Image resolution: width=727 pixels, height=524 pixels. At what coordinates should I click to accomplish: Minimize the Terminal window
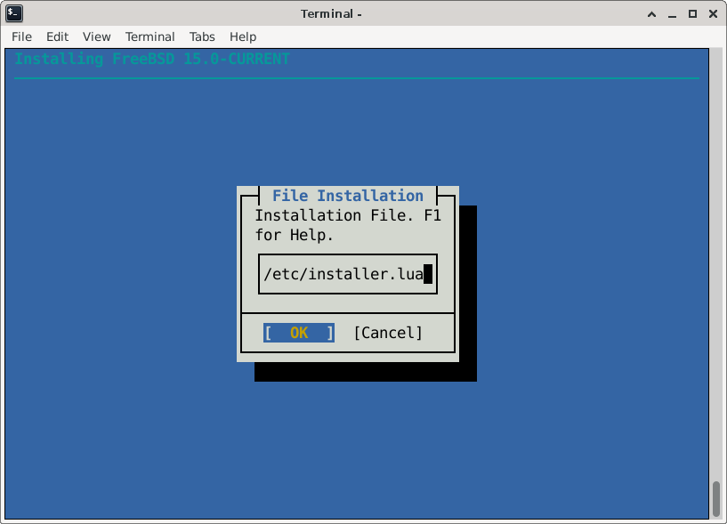[x=671, y=13]
